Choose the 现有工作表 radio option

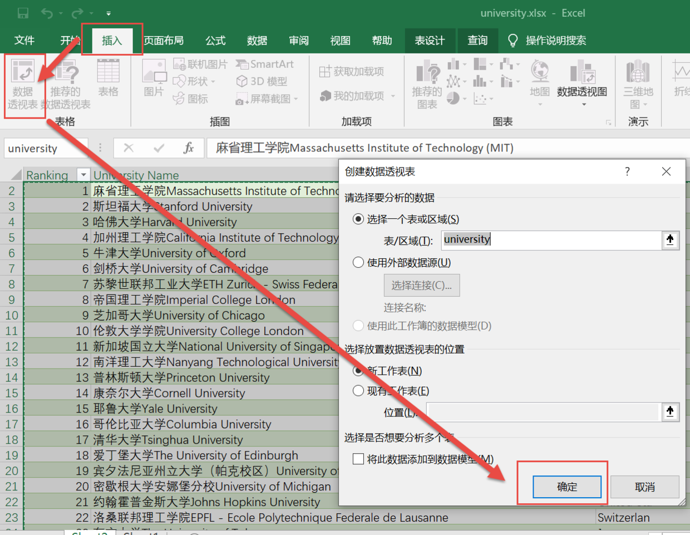tap(358, 391)
